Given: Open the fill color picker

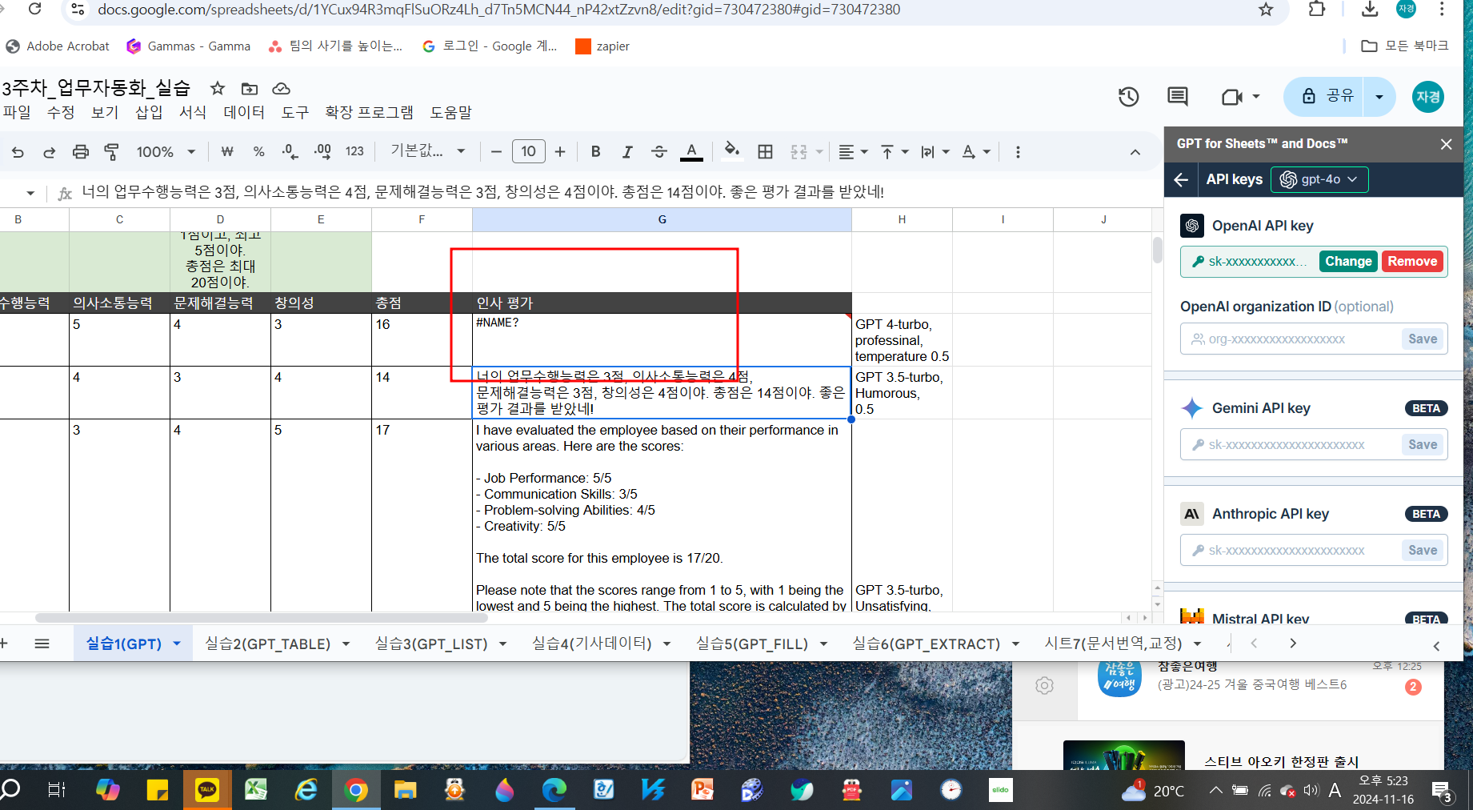Looking at the screenshot, I should click(731, 152).
